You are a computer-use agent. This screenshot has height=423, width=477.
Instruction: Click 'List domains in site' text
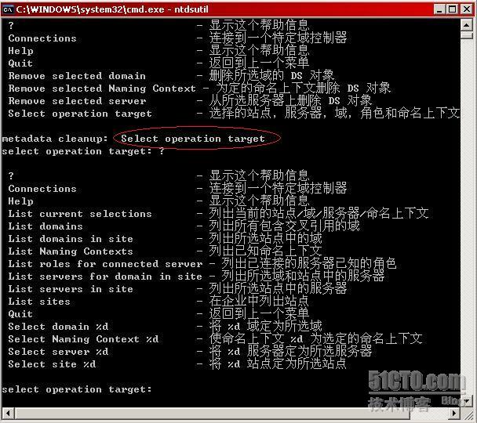71,239
